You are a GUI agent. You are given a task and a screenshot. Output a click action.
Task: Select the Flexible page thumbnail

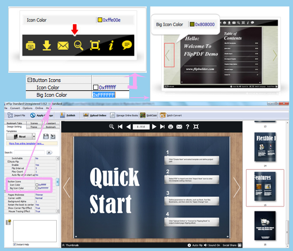pyautogui.click(x=265, y=147)
